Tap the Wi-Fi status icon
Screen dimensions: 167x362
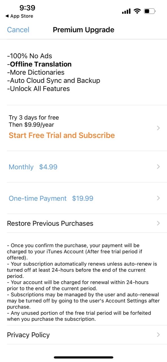(137, 11)
